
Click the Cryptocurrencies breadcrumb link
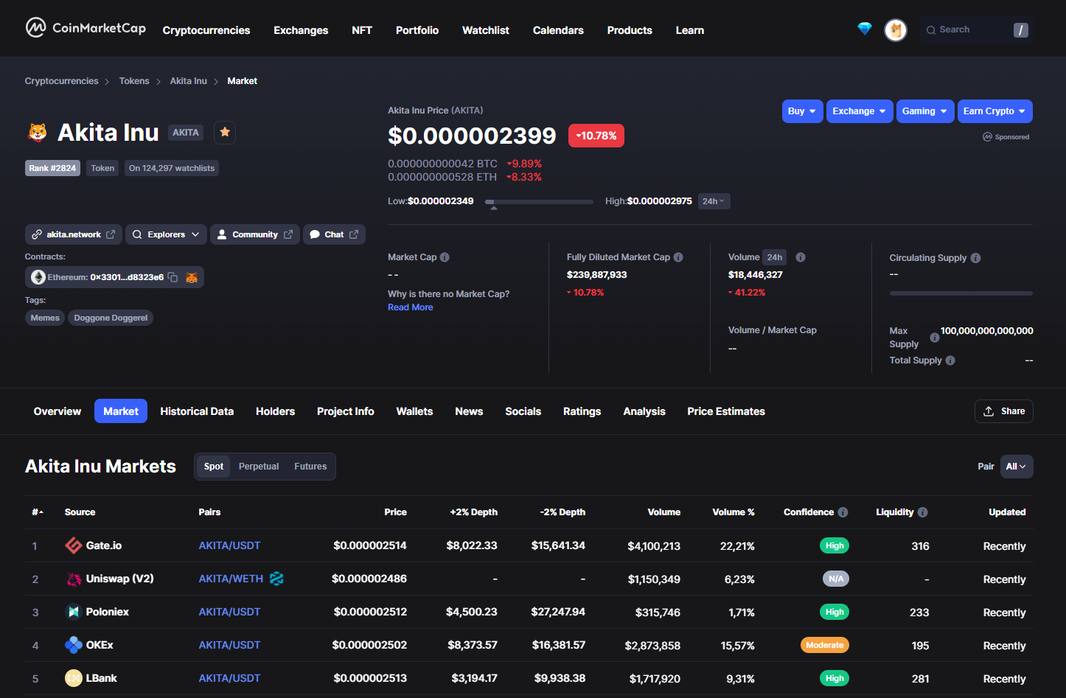pos(62,81)
